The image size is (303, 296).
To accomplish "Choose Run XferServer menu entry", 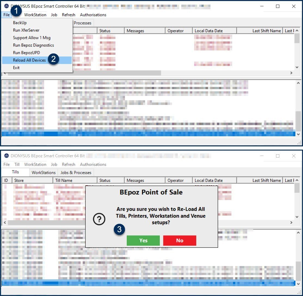I will tap(26, 30).
